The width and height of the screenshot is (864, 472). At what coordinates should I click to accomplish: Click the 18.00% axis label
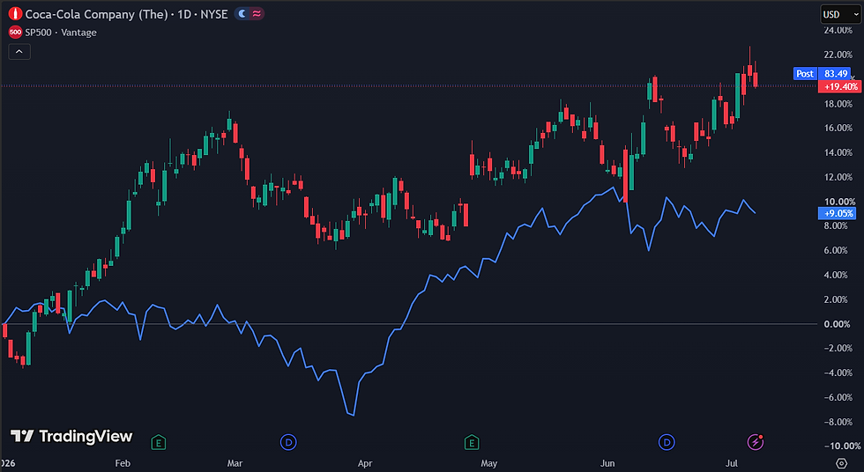tap(838, 103)
